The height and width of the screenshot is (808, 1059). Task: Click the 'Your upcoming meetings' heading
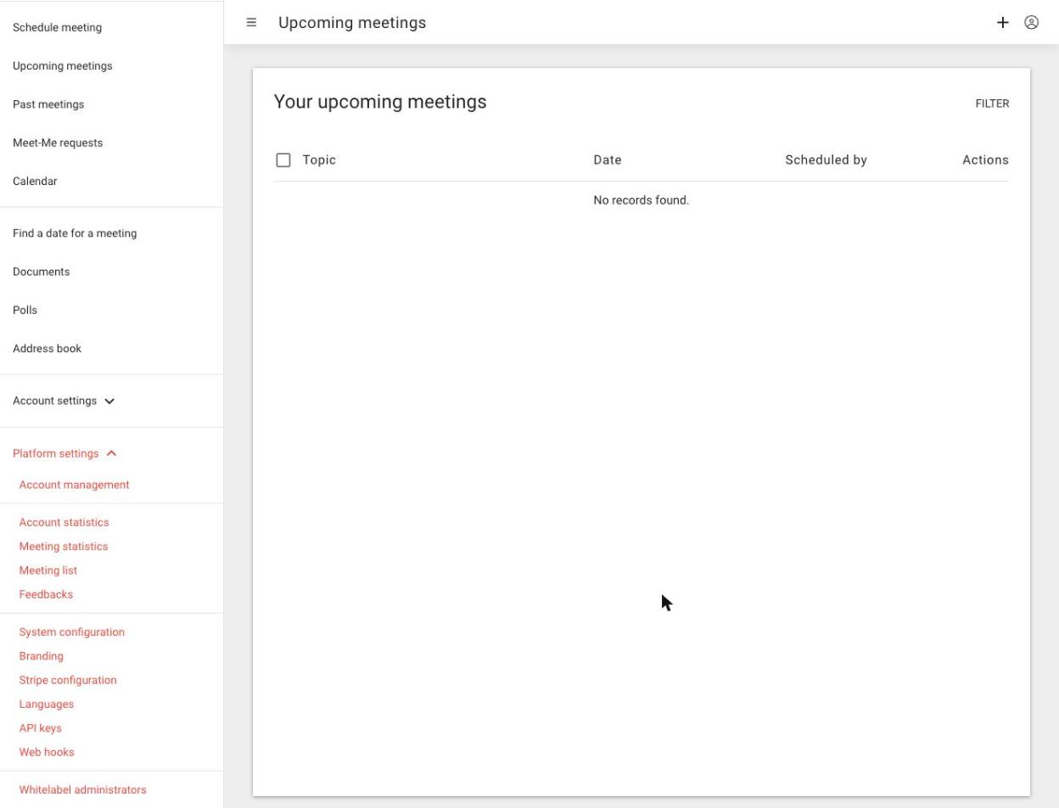[x=380, y=102]
